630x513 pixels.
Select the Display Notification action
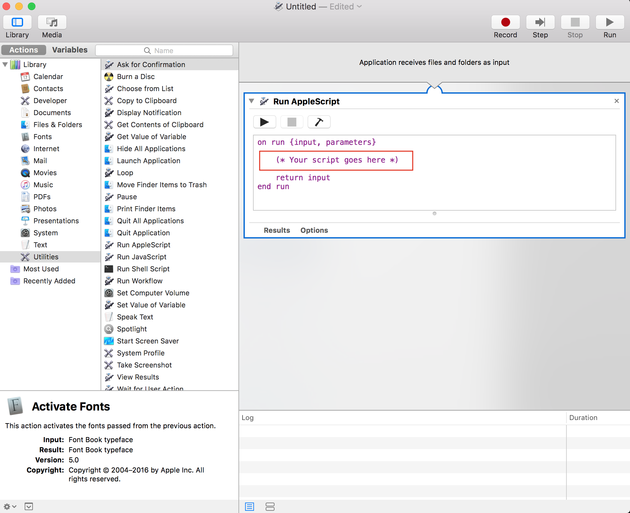click(170, 113)
